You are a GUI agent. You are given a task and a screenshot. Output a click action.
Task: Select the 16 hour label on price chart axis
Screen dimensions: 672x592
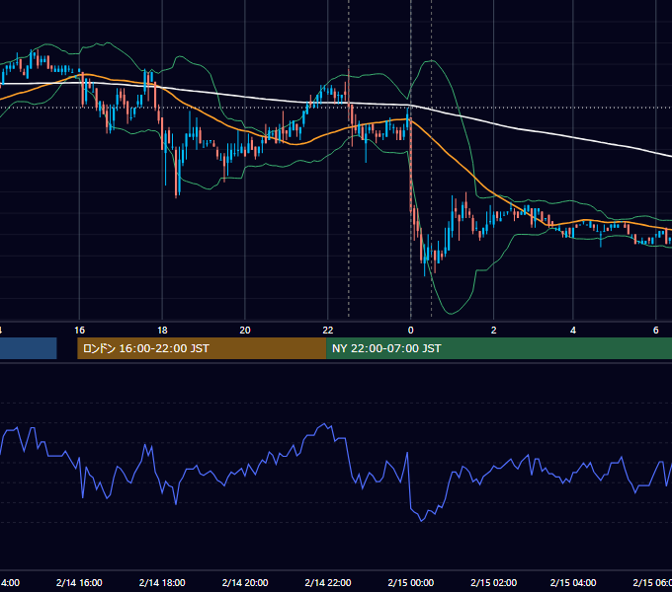[79, 331]
